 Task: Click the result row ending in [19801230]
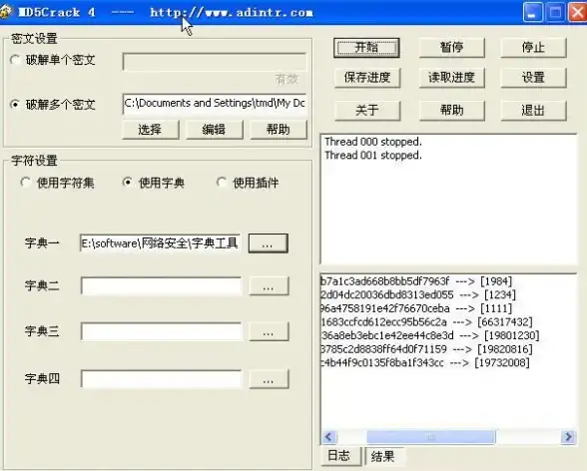tap(430, 335)
